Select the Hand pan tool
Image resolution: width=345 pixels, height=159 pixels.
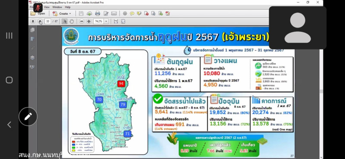[72, 22]
